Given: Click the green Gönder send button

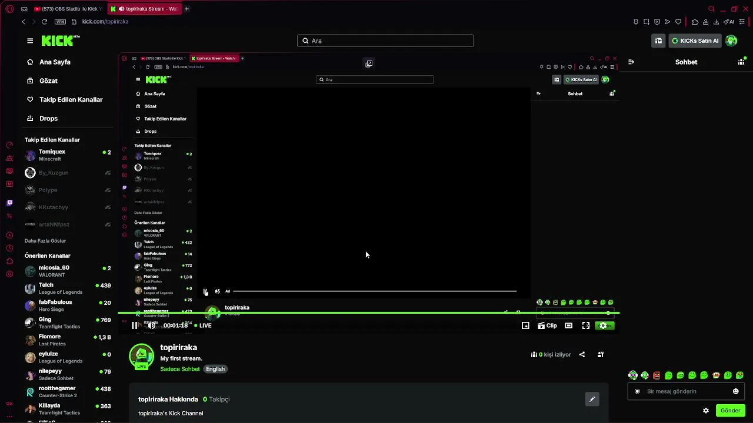Looking at the screenshot, I should (730, 411).
